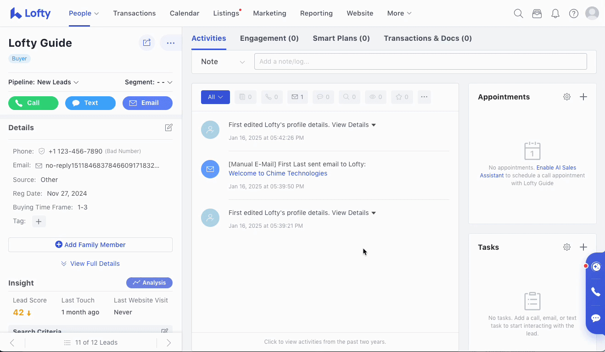Viewport: 605px width, 352px height.
Task: Expand View Full Details
Action: tap(90, 264)
